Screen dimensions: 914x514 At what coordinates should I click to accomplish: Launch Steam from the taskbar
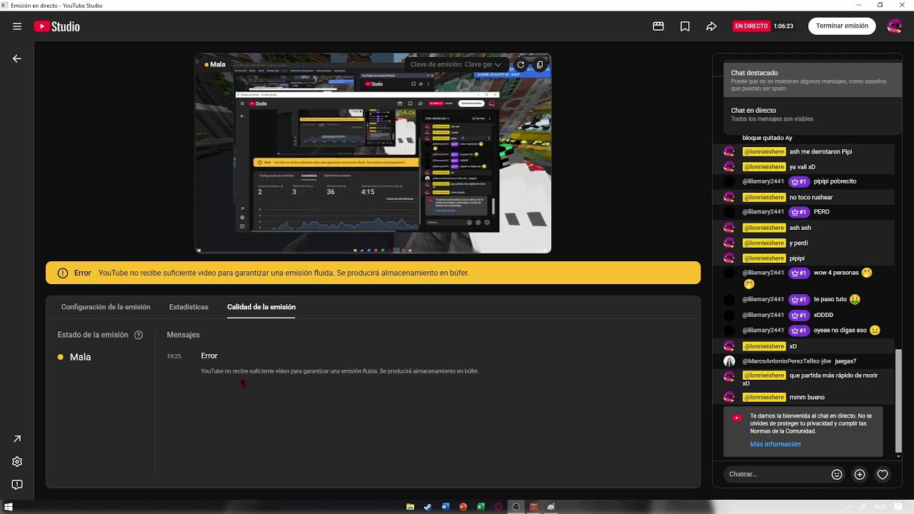428,507
